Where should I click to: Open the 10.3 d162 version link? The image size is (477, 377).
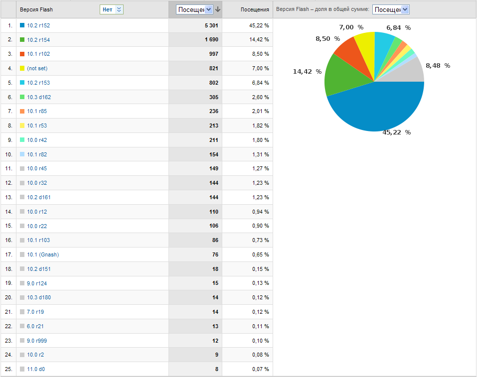39,97
